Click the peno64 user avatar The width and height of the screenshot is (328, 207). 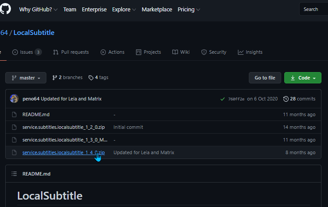coord(14,99)
